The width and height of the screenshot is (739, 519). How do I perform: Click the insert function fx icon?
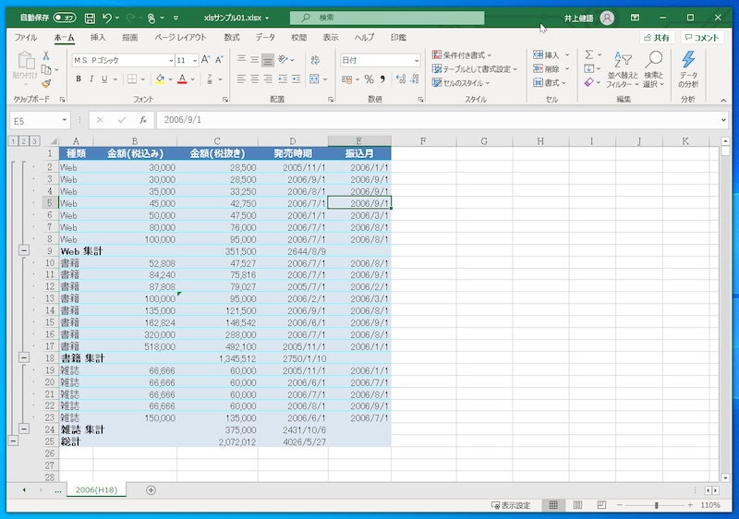142,120
